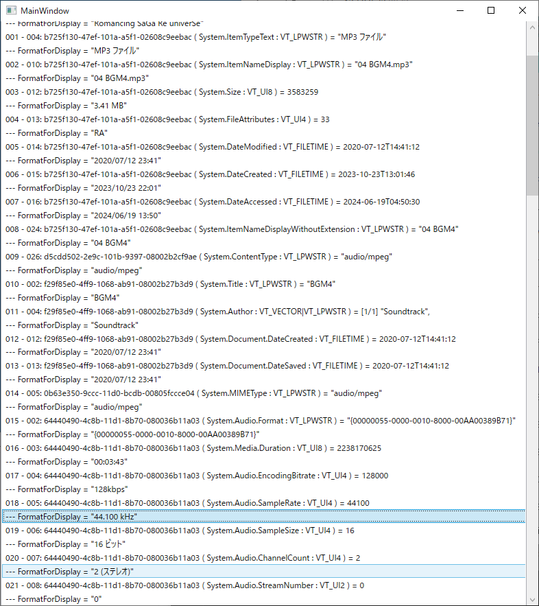539x606 pixels.
Task: Select the System.DateAccessed row
Action: [264, 202]
